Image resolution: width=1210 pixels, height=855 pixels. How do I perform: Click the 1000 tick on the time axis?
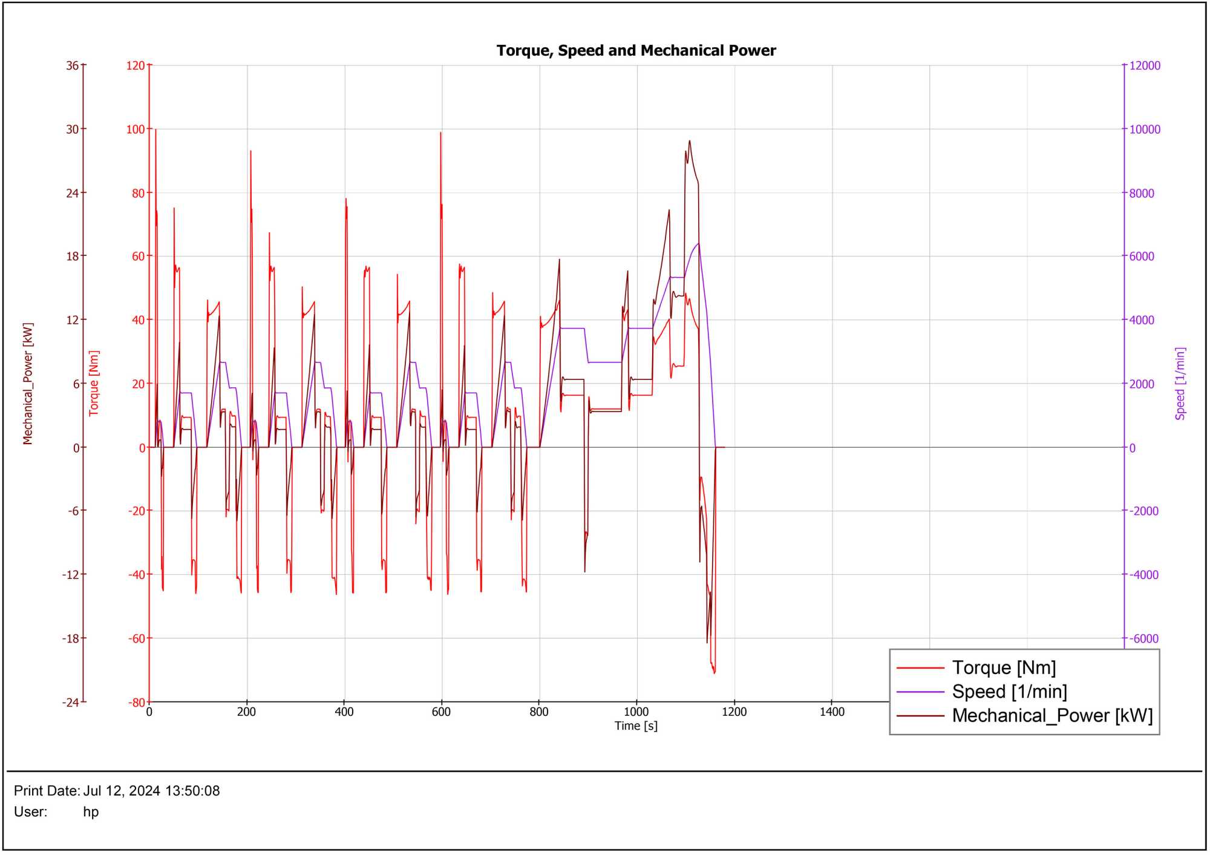pyautogui.click(x=636, y=712)
